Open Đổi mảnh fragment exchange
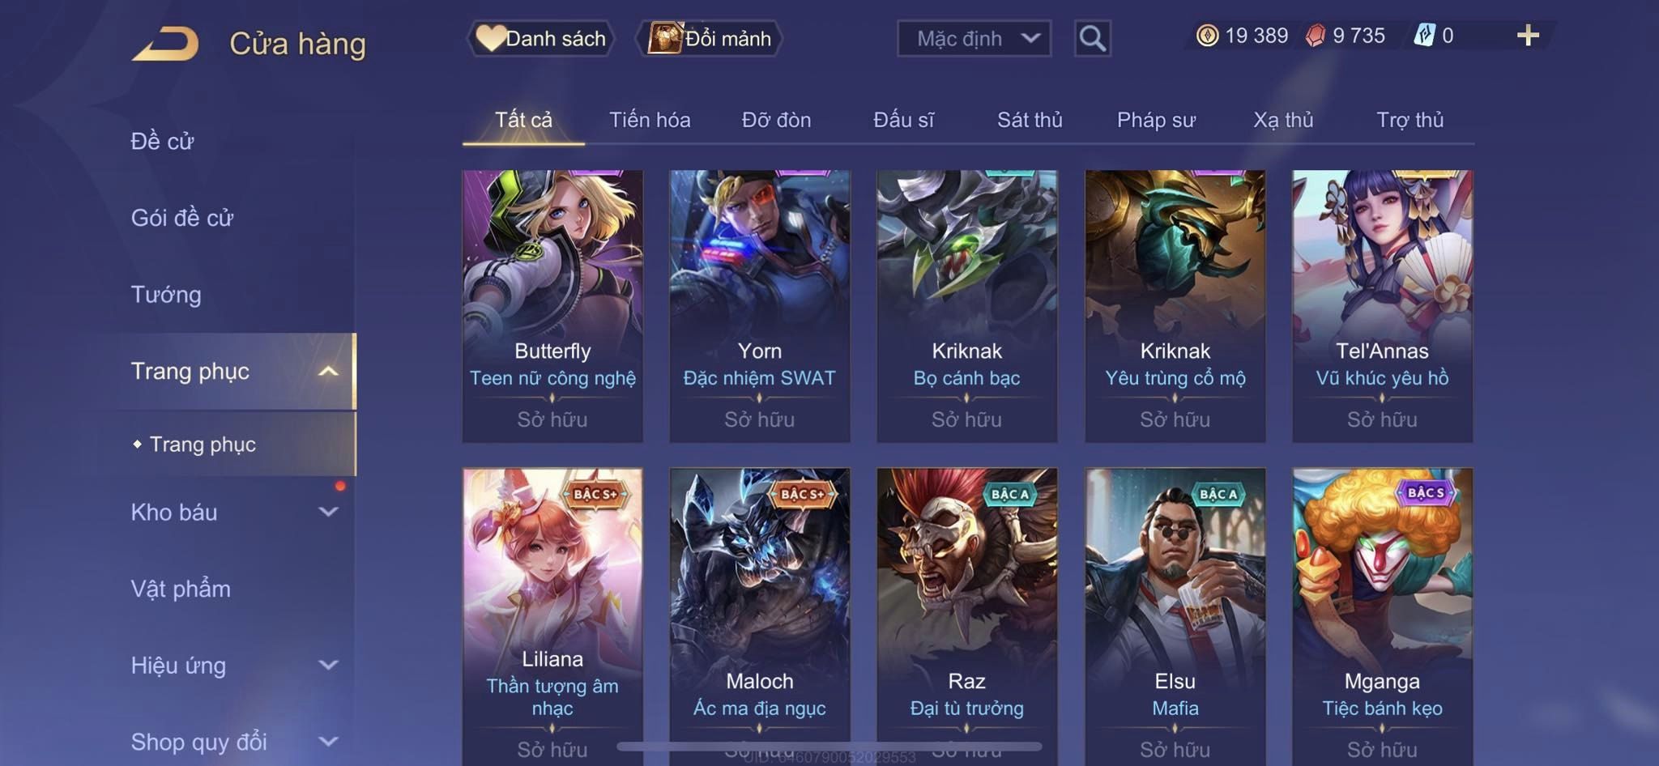 (x=710, y=38)
